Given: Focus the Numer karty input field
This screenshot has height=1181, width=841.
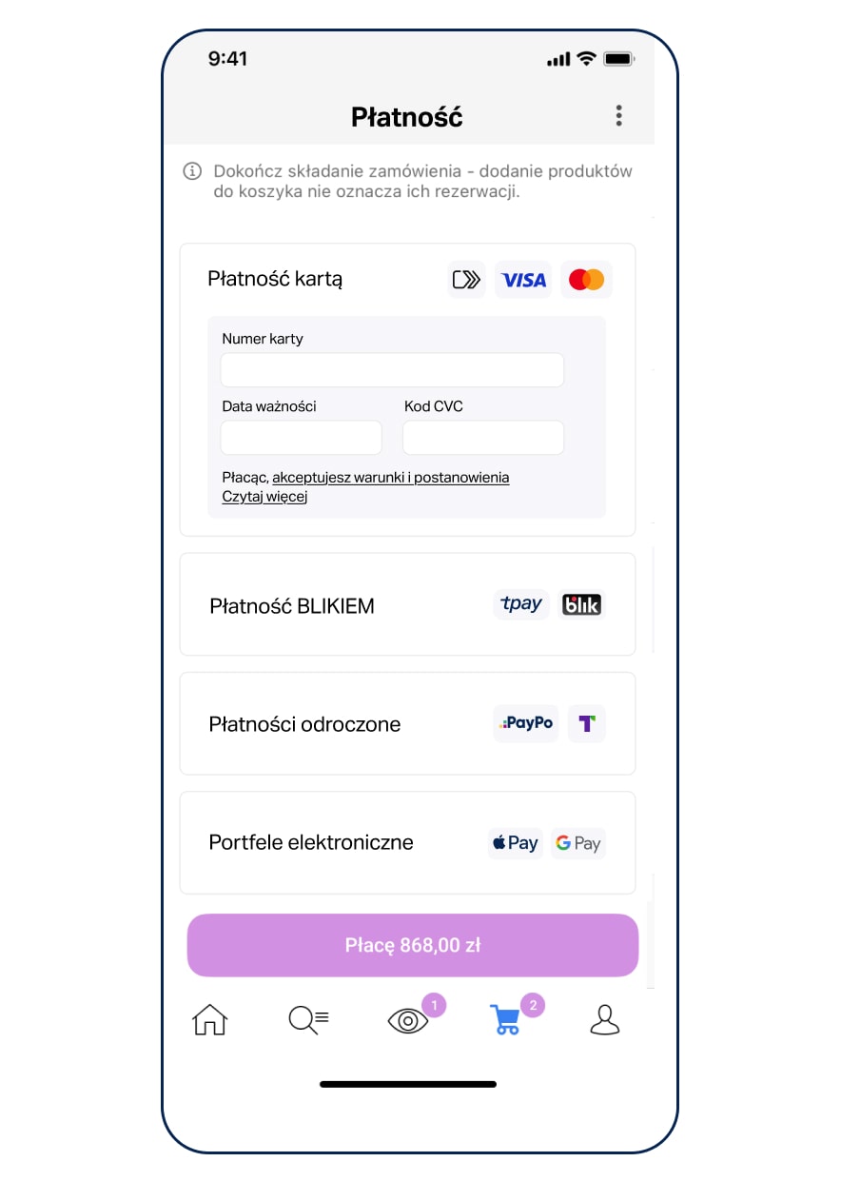Looking at the screenshot, I should (x=392, y=369).
